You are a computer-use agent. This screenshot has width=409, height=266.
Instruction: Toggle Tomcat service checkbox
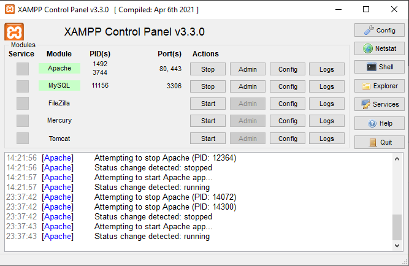click(x=23, y=138)
